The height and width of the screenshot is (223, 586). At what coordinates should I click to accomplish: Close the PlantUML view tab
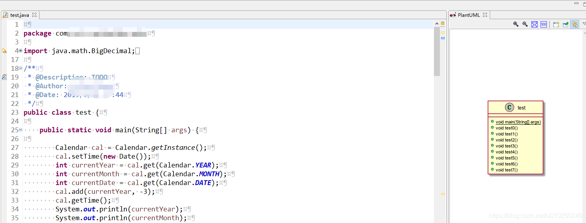485,15
